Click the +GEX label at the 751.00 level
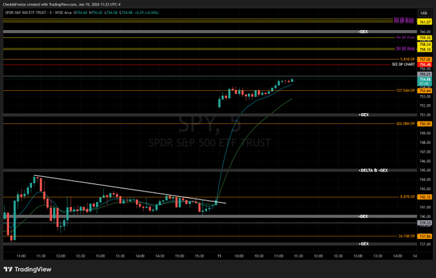Screen dimensions: 436x278 tap(364, 115)
